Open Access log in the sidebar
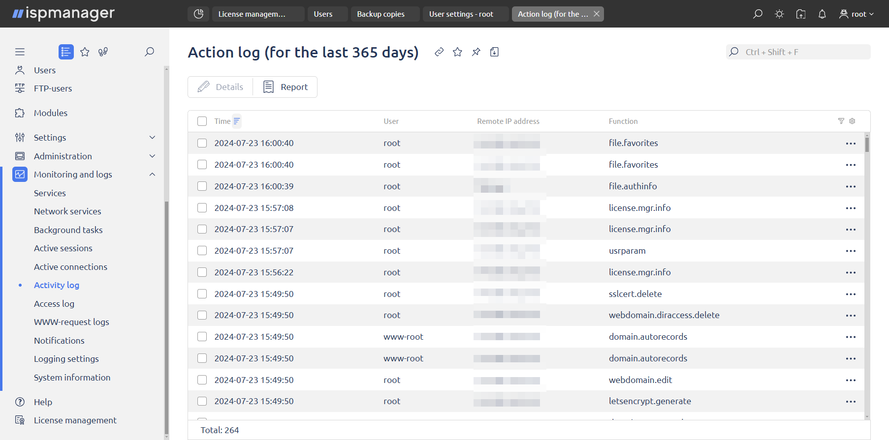Screen dimensions: 889x440 click(x=54, y=304)
